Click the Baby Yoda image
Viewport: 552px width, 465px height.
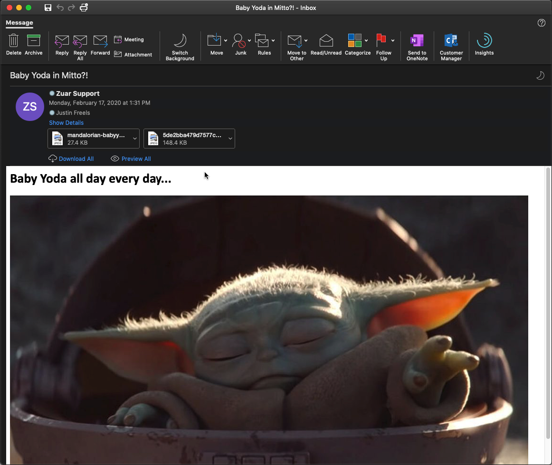[269, 330]
